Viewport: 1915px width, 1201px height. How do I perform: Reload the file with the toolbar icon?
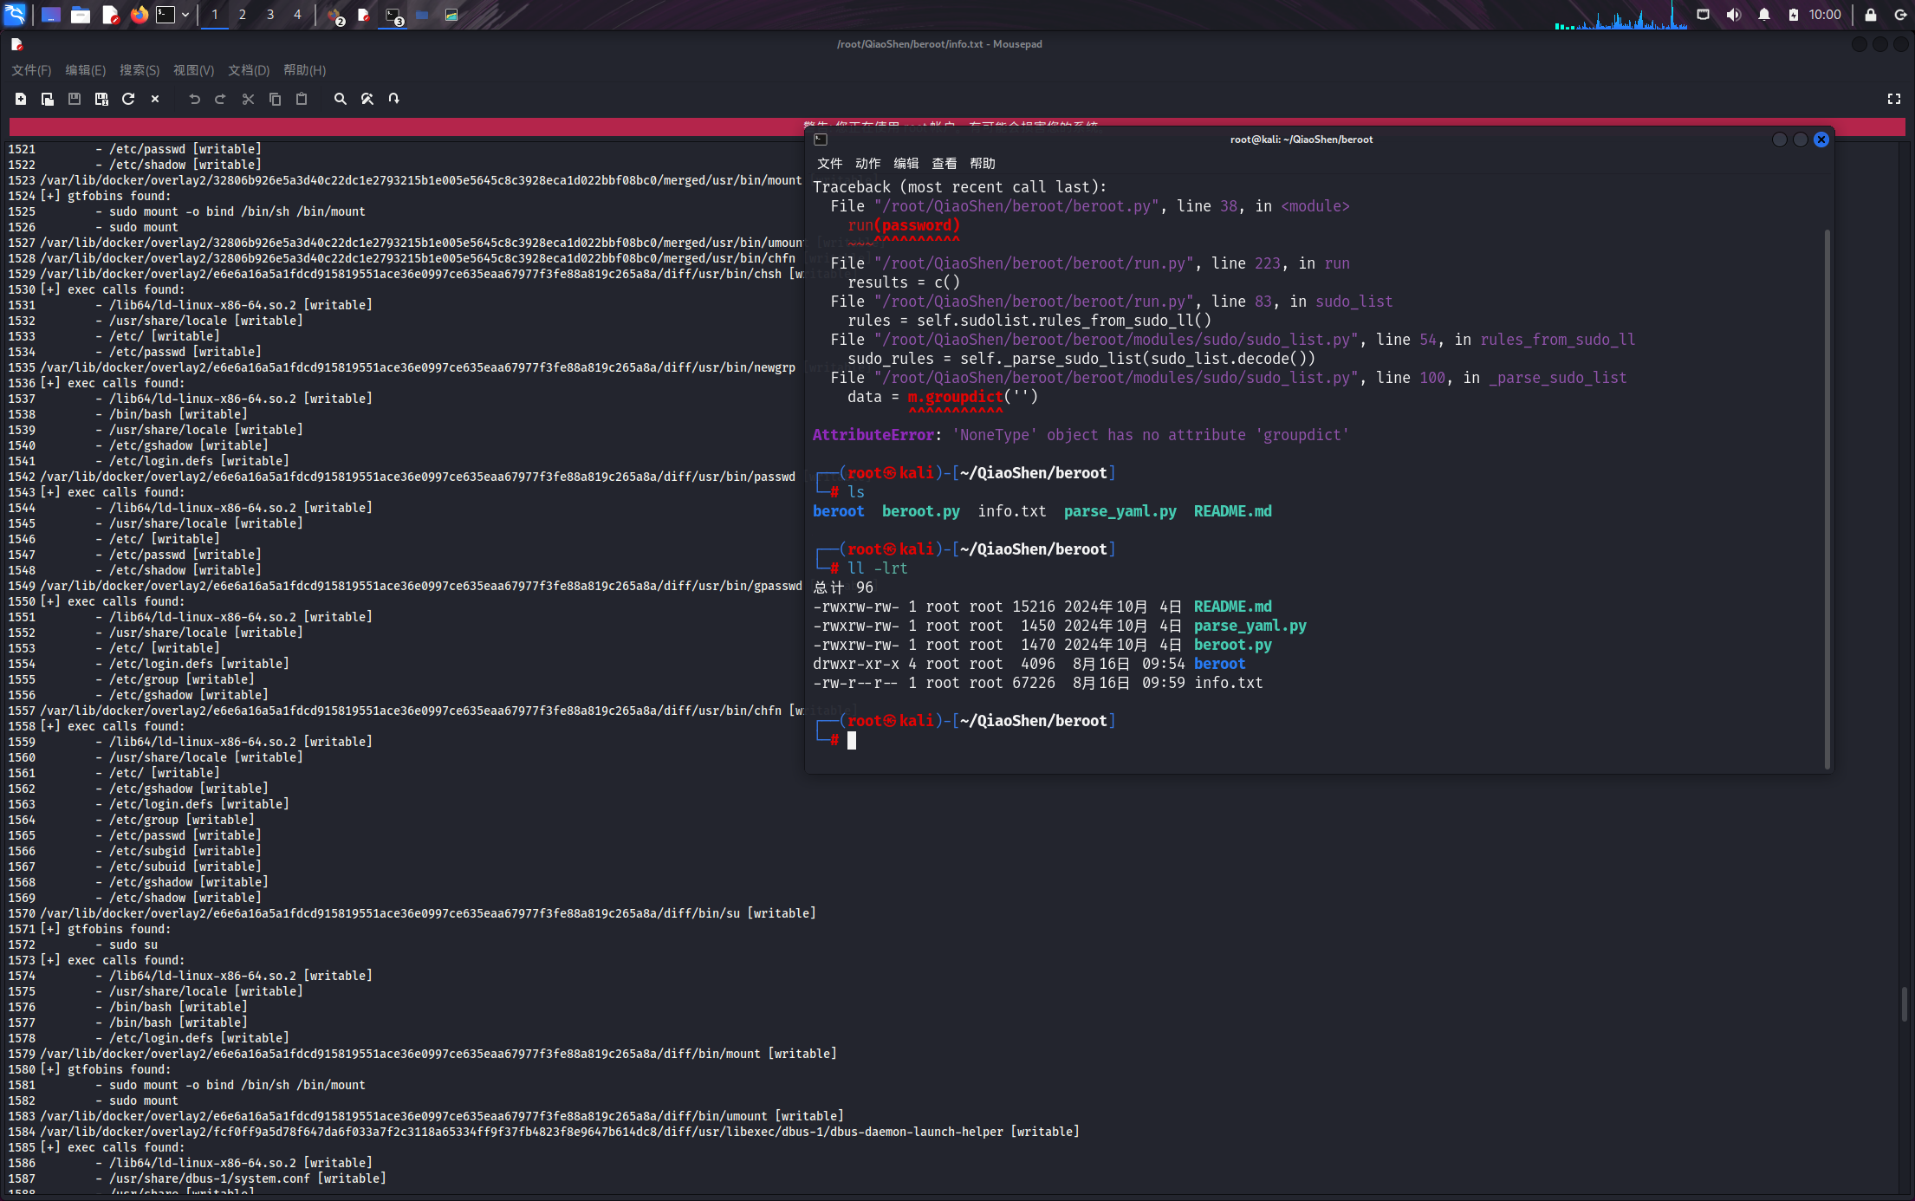(x=128, y=99)
